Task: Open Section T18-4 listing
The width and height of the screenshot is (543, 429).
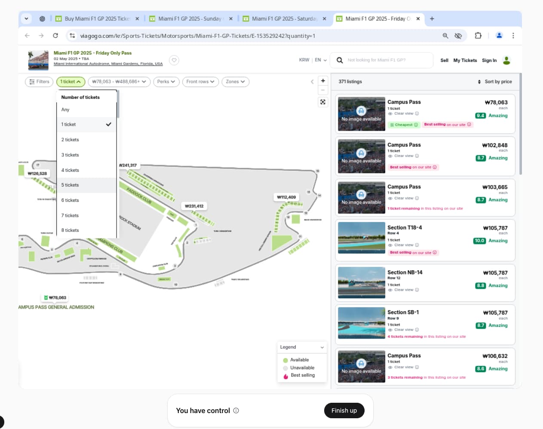Action: [x=425, y=240]
